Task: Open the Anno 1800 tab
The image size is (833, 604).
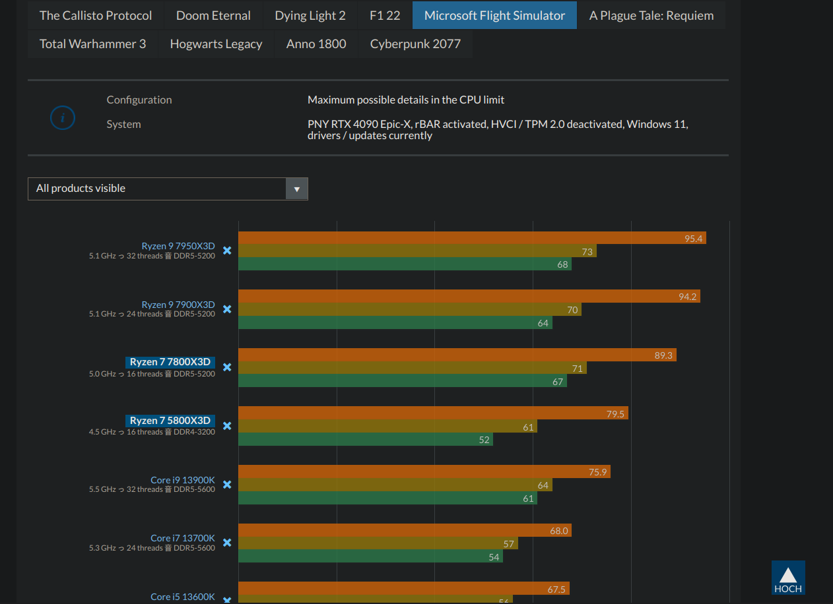Action: (316, 44)
